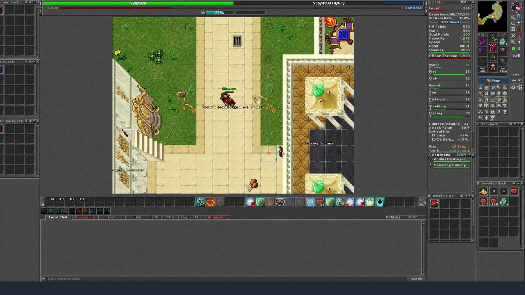This screenshot has width=525, height=295.
Task: Click the minimap view
Action: (x=492, y=16)
